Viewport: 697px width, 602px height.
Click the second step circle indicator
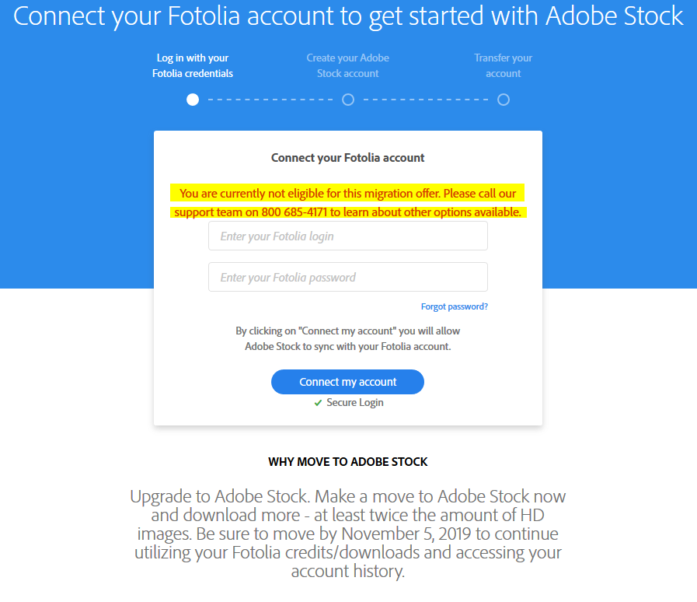[x=348, y=100]
